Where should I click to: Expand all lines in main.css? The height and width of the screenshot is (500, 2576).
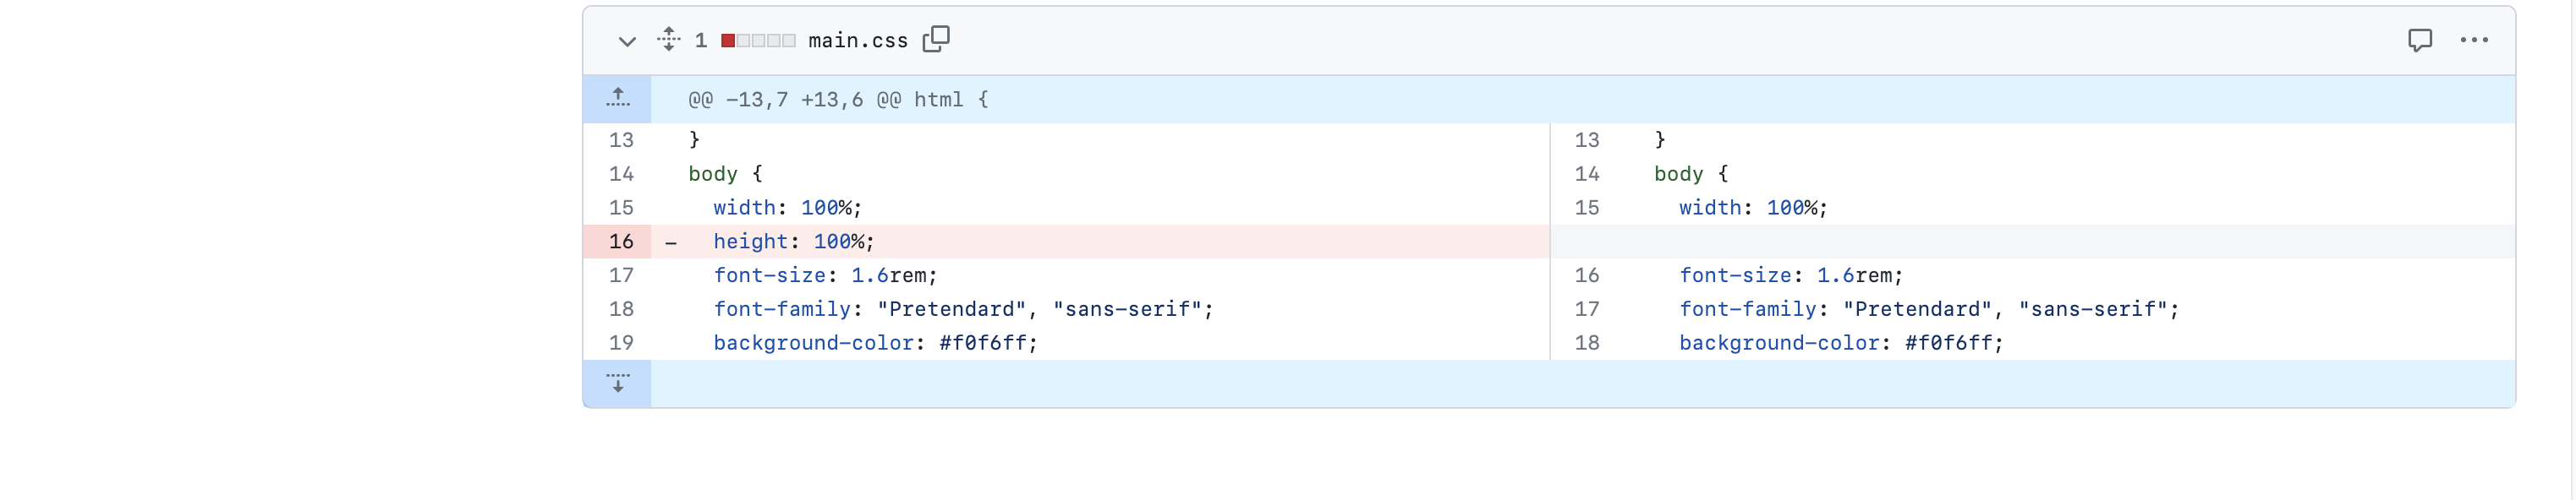click(669, 39)
